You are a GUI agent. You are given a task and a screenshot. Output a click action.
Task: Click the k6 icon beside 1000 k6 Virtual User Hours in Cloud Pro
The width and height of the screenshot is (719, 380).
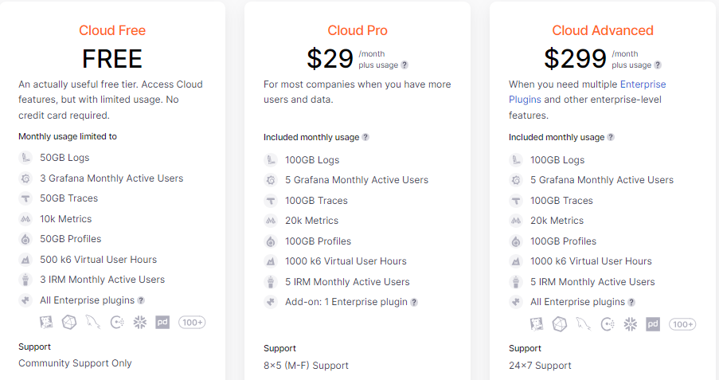click(271, 261)
